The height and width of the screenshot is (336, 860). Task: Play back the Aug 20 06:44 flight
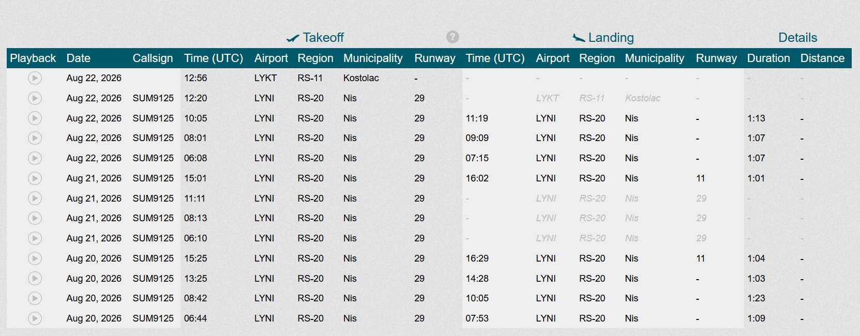(35, 318)
